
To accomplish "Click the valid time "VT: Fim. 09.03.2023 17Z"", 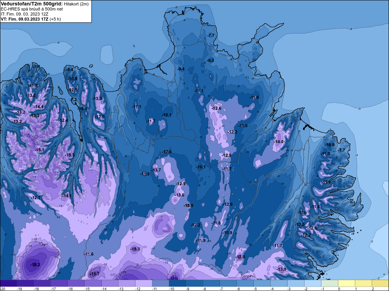I will coord(25,19).
